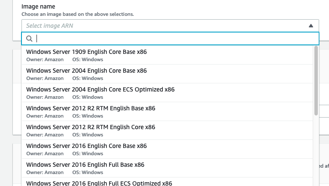Click the 'Choose an image' helper text
This screenshot has height=186, width=329.
tap(78, 14)
